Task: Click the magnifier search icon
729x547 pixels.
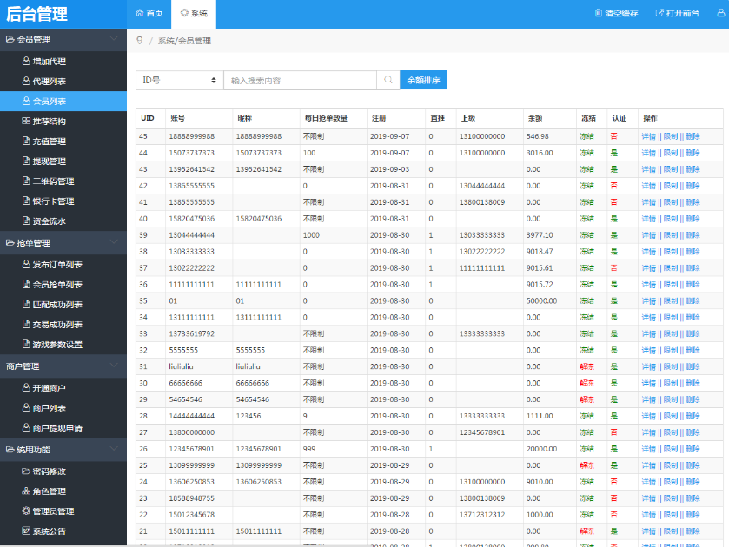Action: pos(388,80)
